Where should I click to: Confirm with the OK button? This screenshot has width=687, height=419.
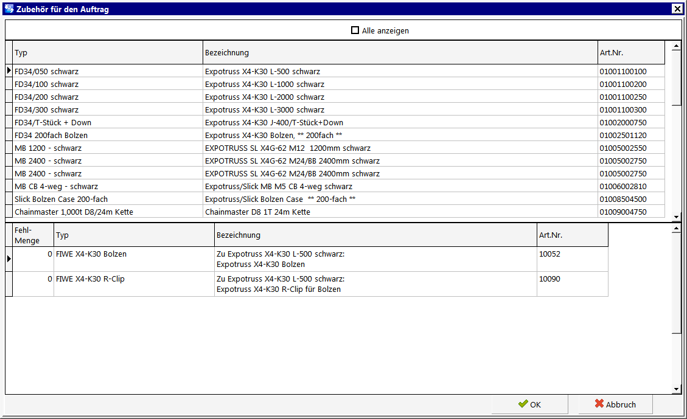coord(530,404)
